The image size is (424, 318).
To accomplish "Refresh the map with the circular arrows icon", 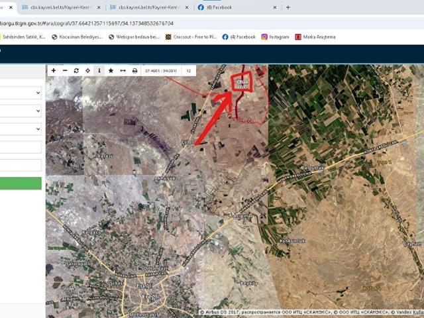I will (x=76, y=71).
